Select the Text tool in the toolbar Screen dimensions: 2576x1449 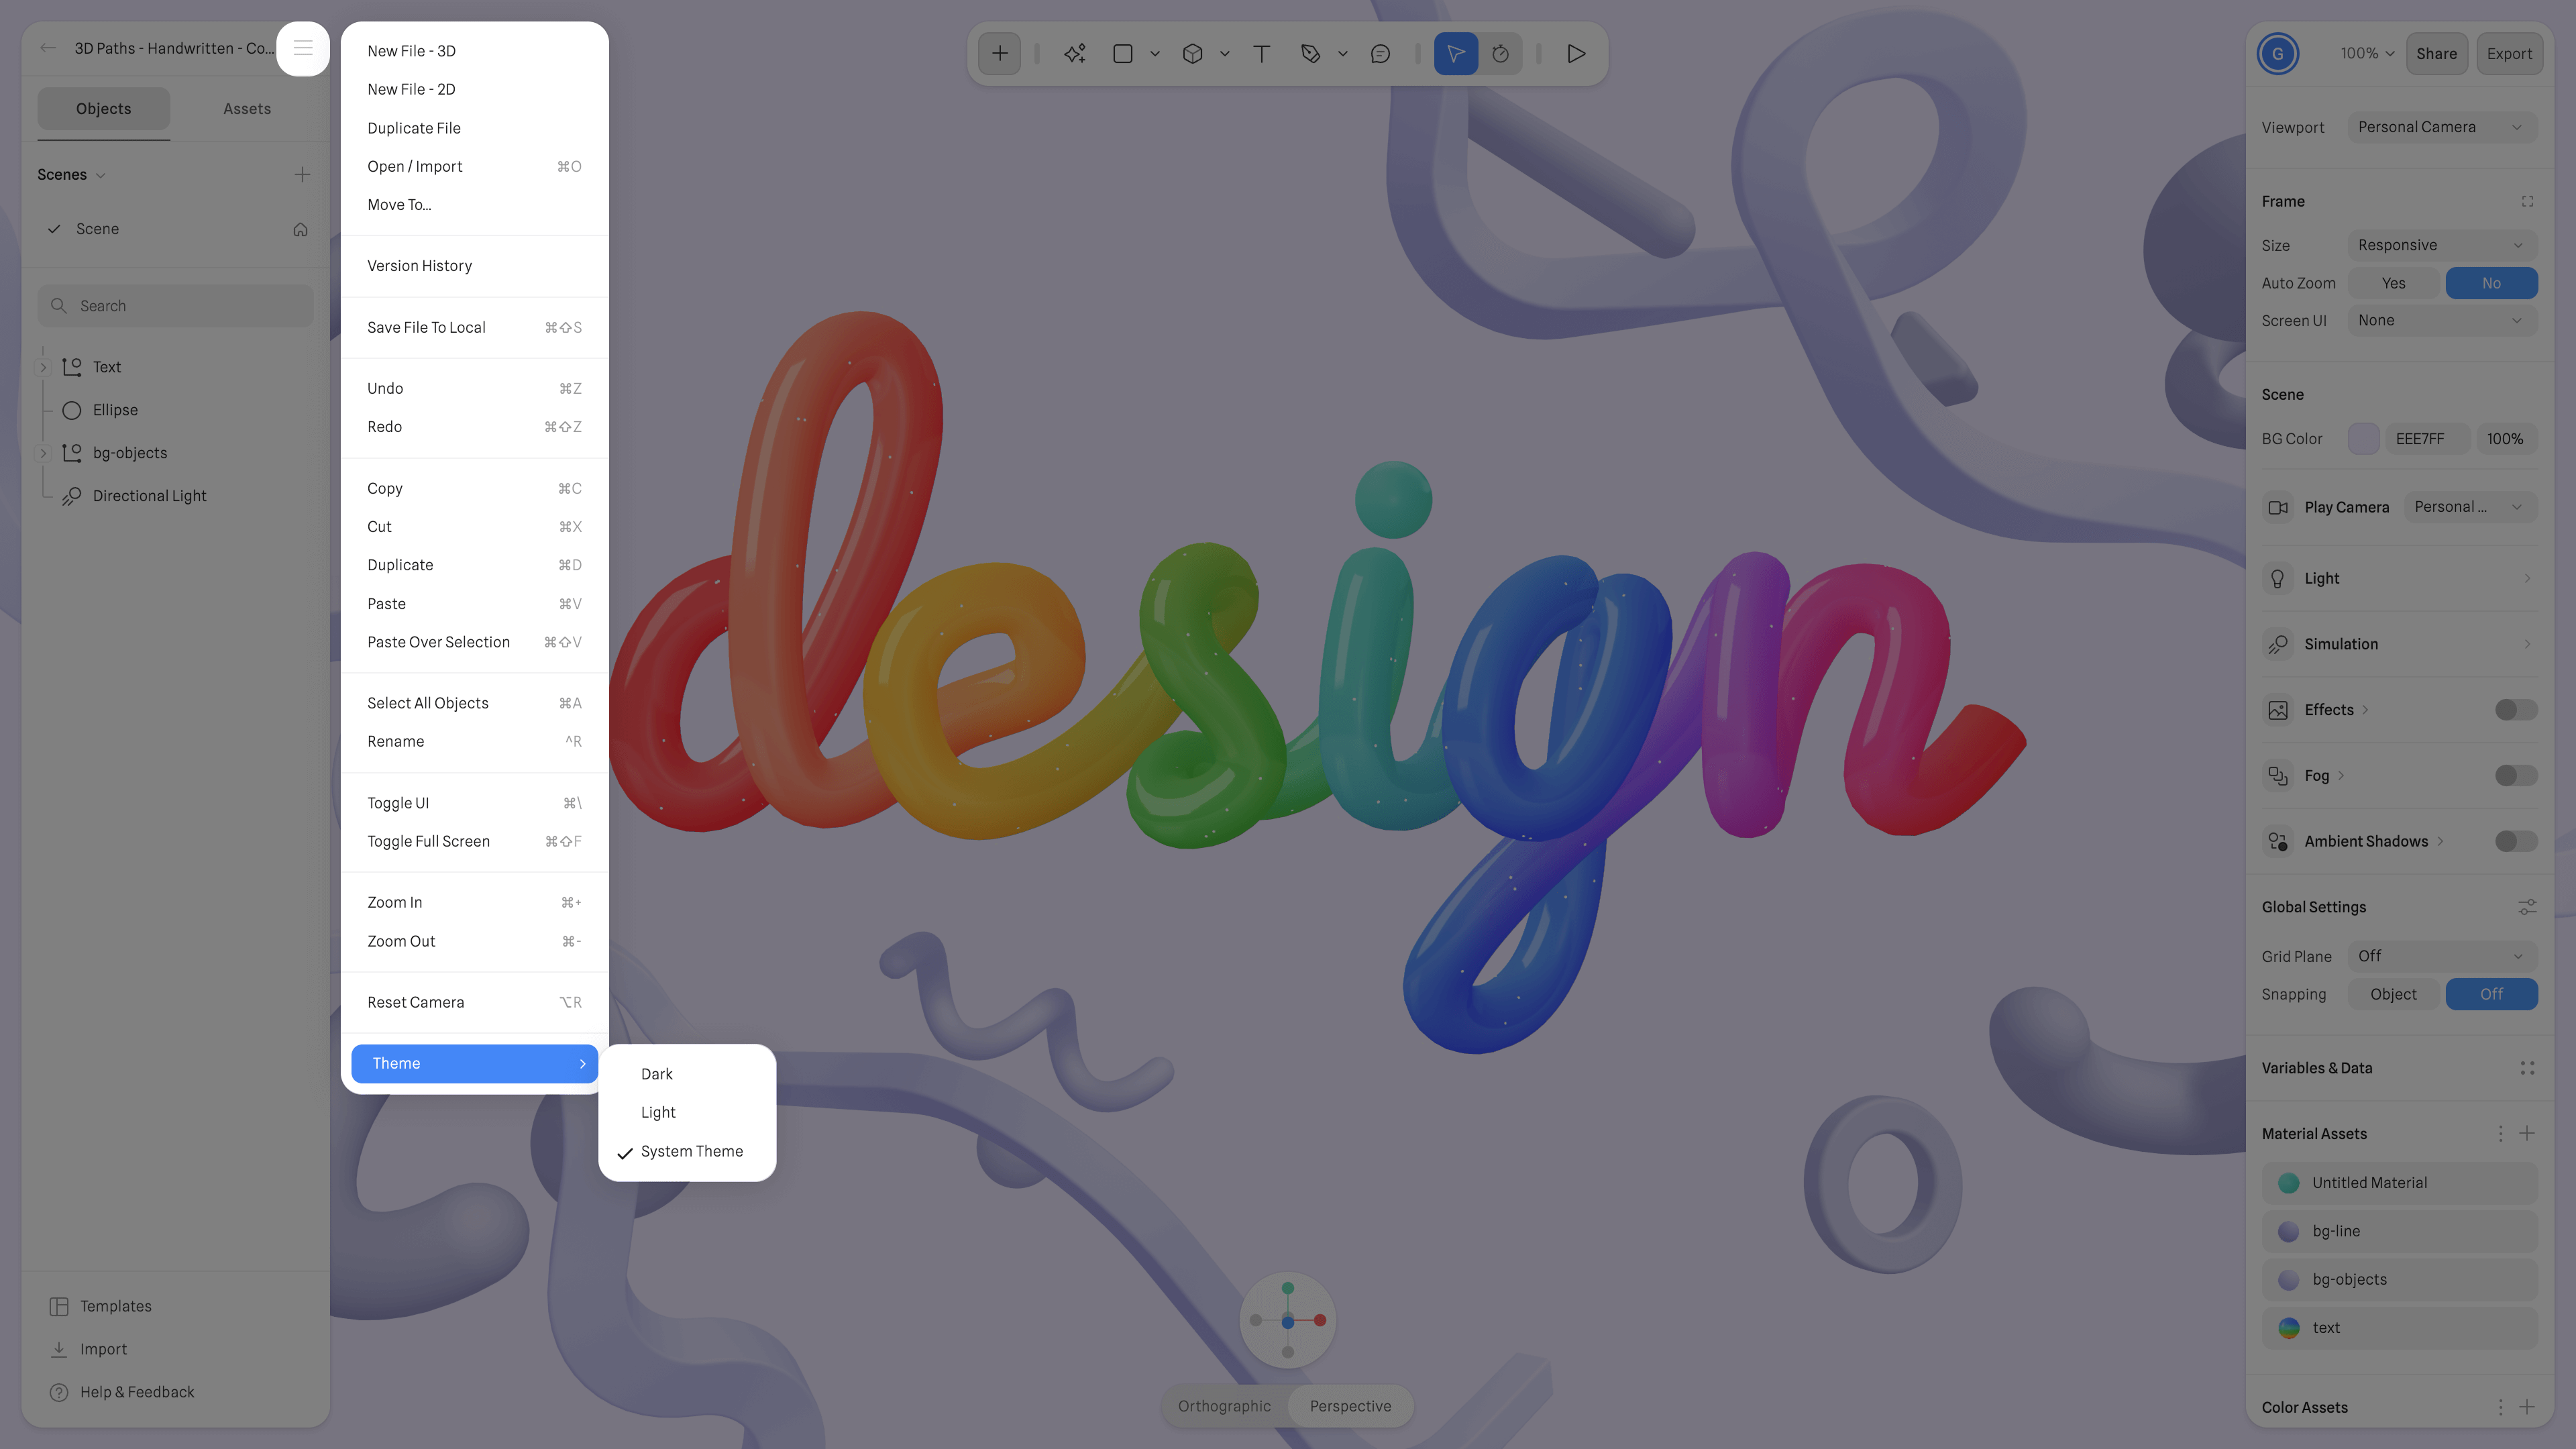1261,53
